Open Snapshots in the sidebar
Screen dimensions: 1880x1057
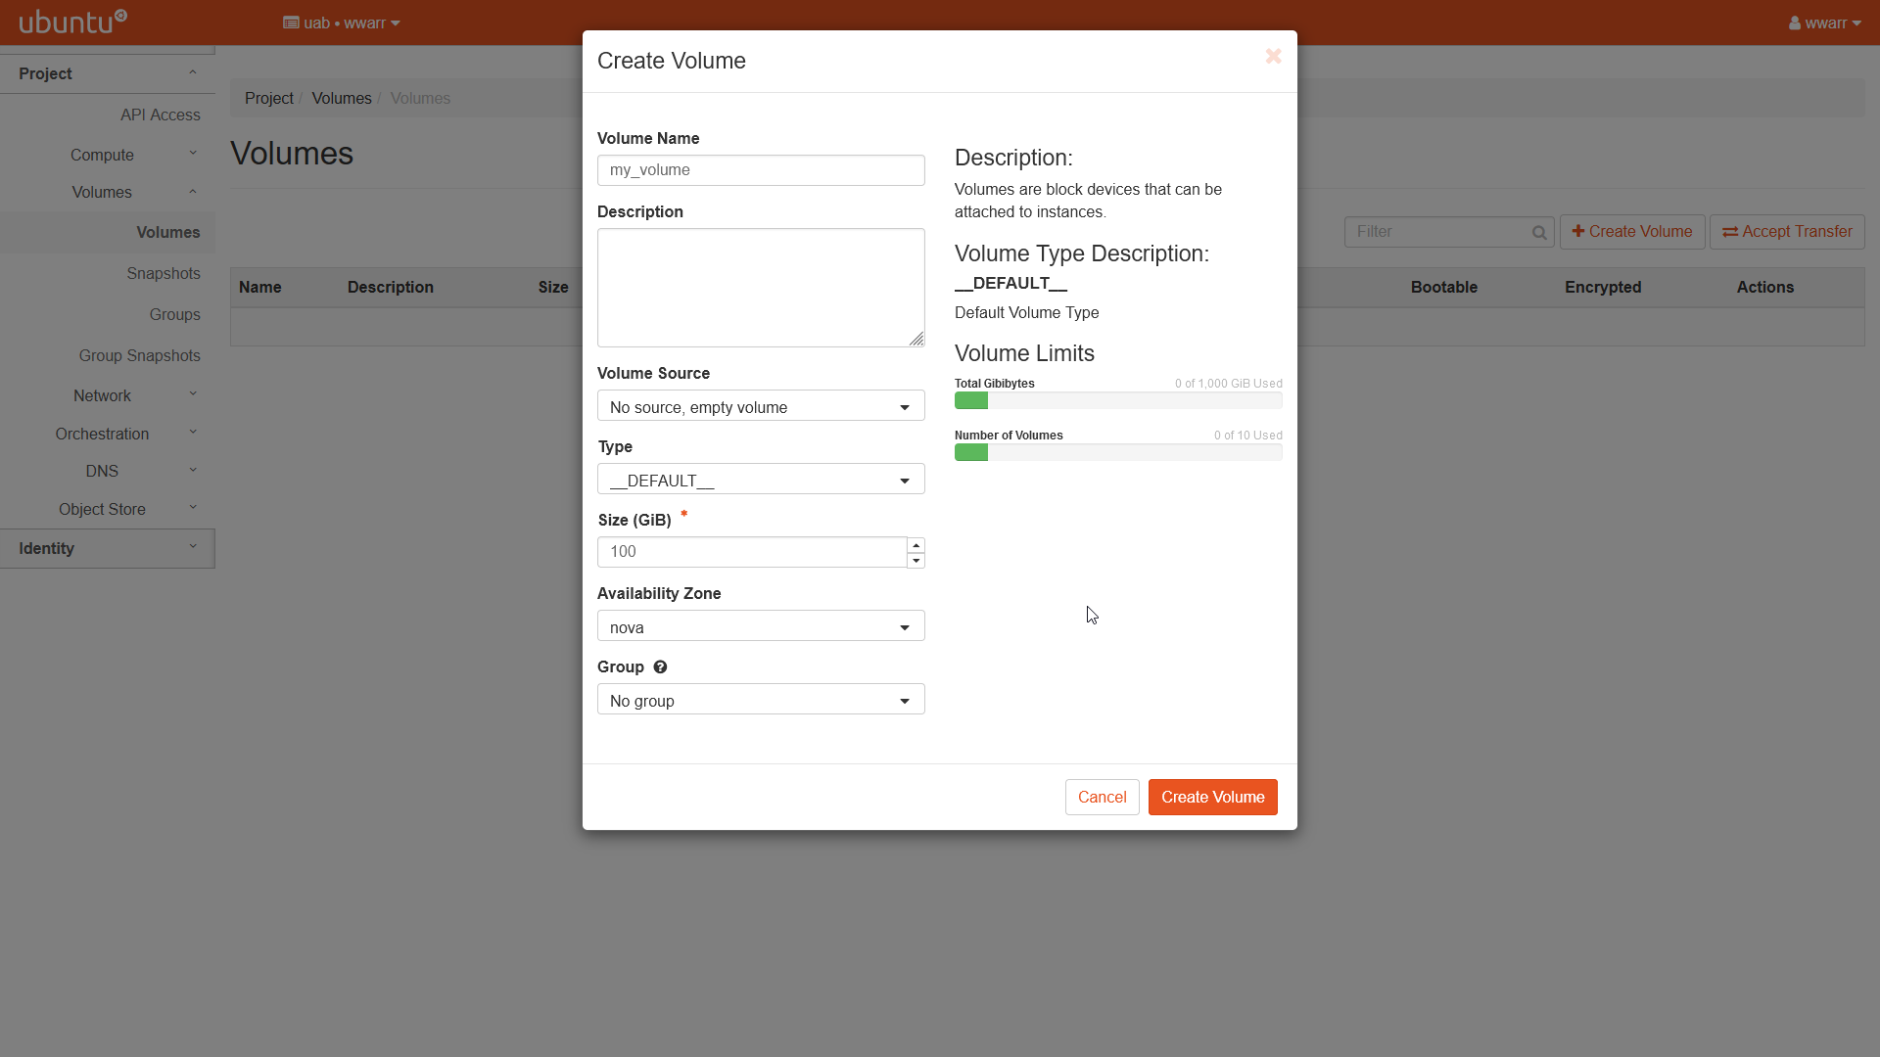(164, 273)
